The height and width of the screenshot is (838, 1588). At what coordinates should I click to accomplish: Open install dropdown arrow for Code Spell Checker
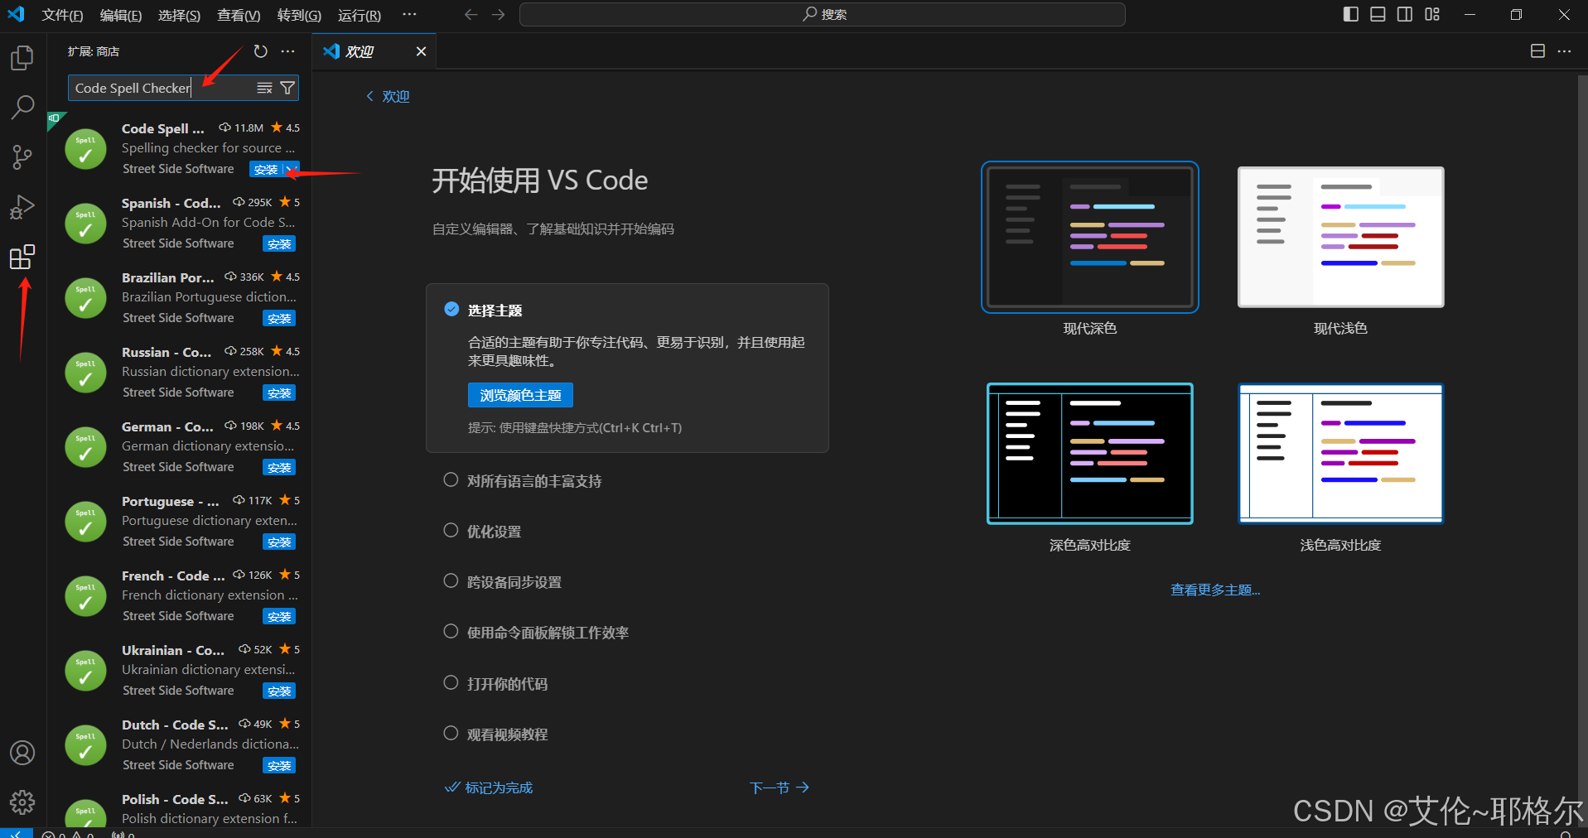292,169
